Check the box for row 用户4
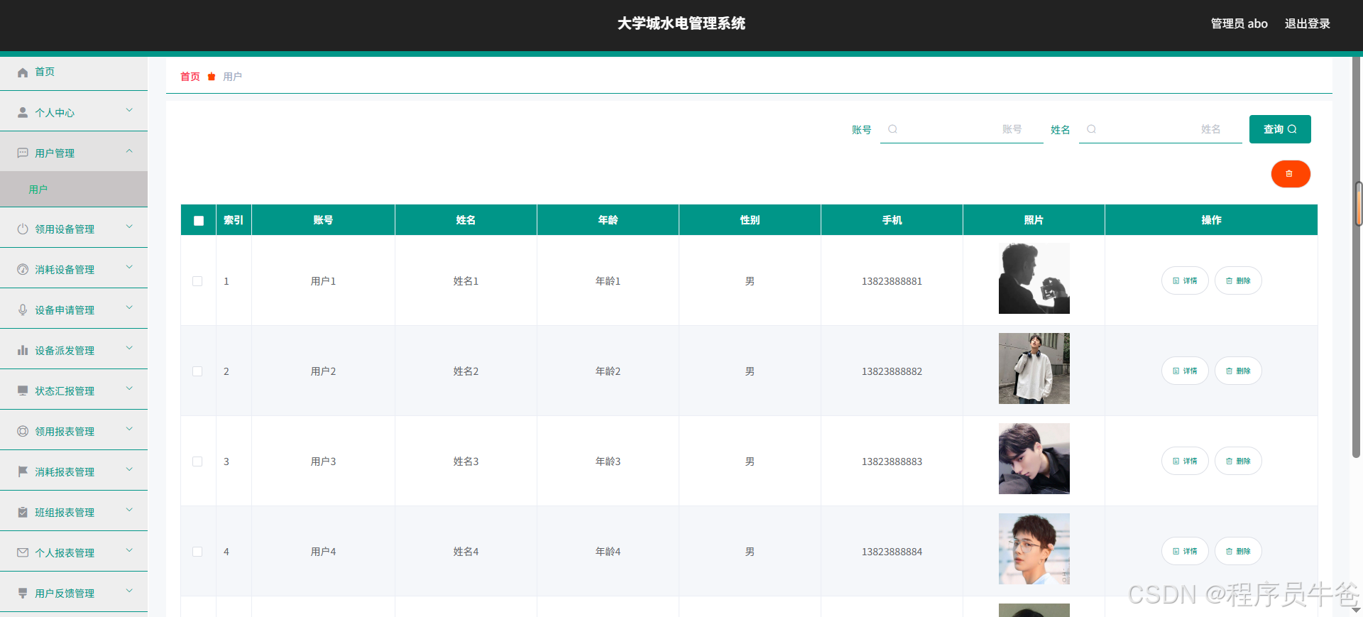1363x617 pixels. [197, 552]
